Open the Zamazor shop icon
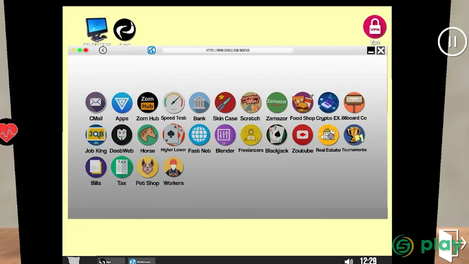Viewport: 469px width, 264px height. pos(277,102)
